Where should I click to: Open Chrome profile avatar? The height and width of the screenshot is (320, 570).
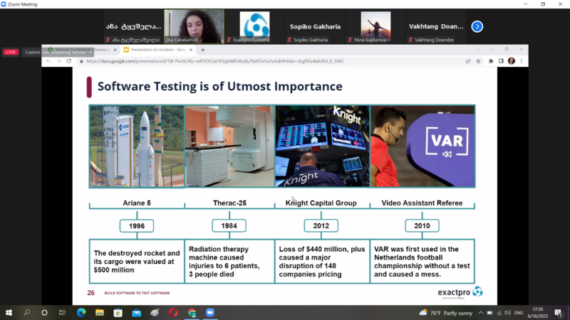512,61
